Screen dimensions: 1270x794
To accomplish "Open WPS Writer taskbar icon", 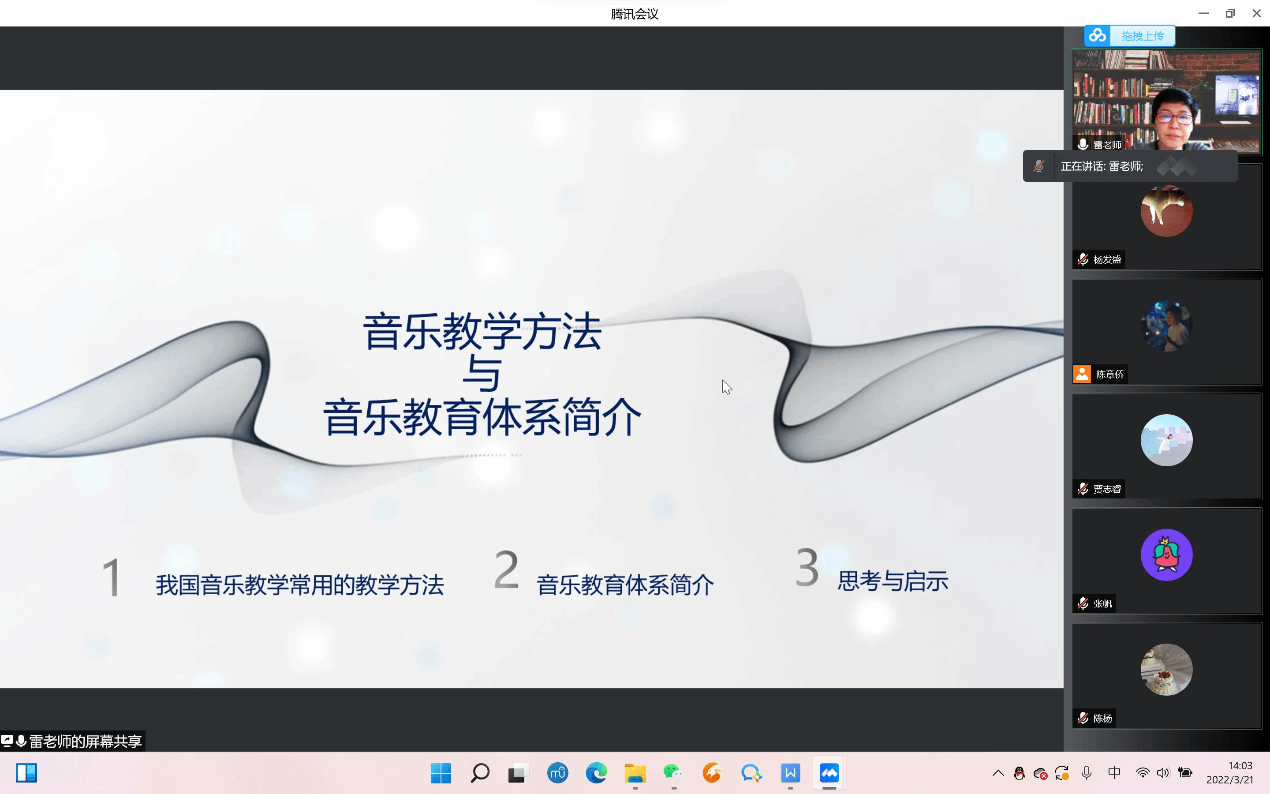I will [x=790, y=773].
